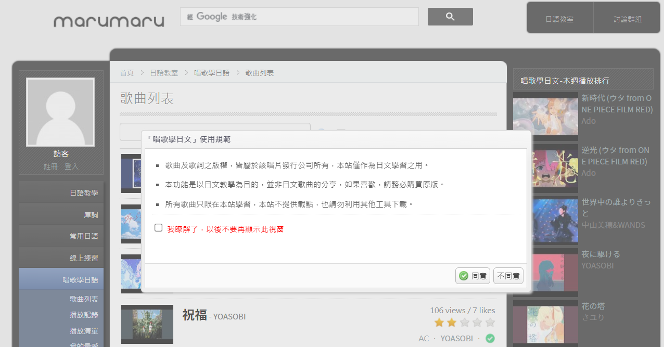Click the 106 views / 7 likes text
Image resolution: width=664 pixels, height=347 pixels.
463,310
